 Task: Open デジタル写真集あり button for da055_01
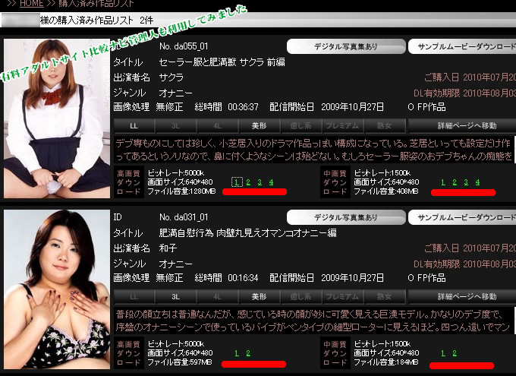point(345,46)
